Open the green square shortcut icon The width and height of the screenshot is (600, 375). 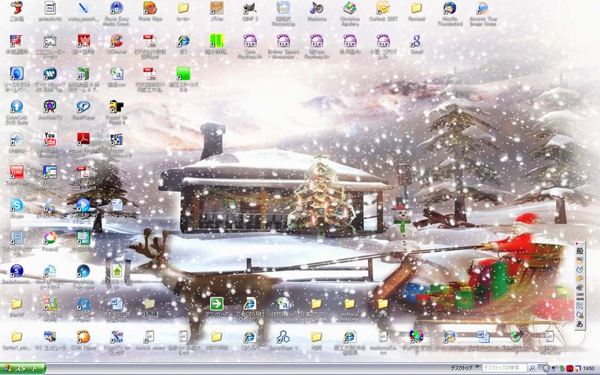click(x=183, y=74)
